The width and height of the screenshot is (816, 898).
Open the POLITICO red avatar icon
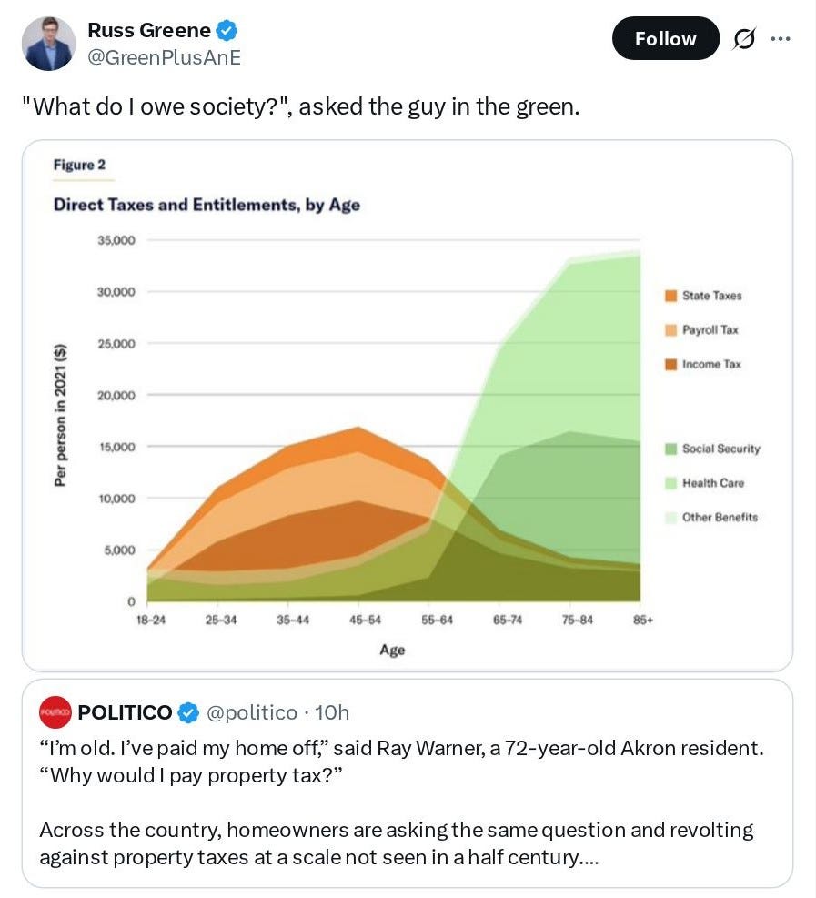tap(55, 712)
